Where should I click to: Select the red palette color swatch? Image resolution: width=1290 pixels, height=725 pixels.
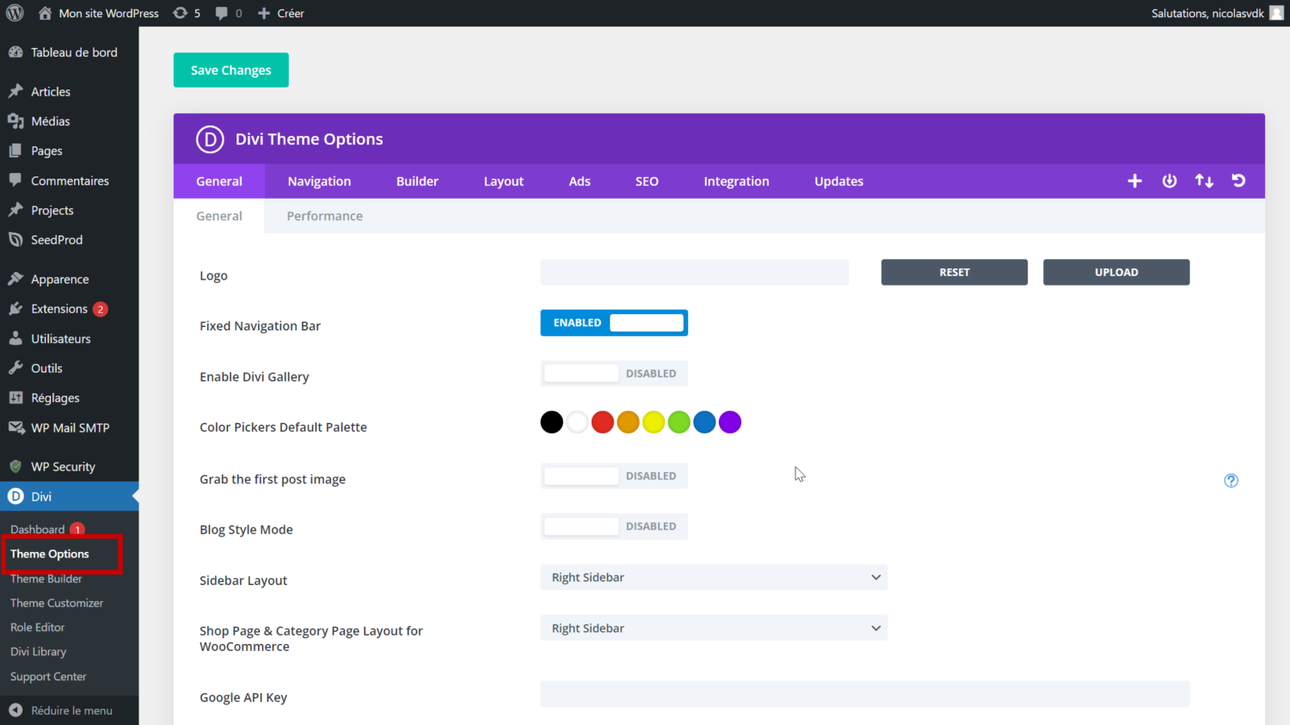point(603,422)
